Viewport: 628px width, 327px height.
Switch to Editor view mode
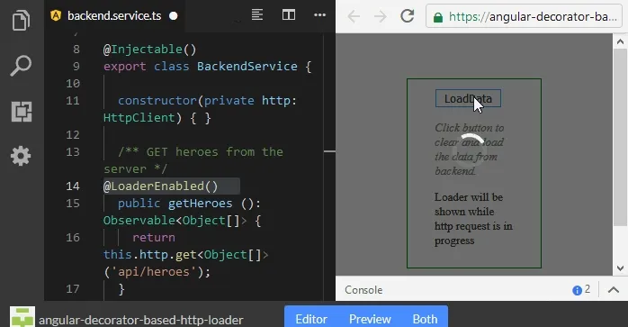[311, 319]
